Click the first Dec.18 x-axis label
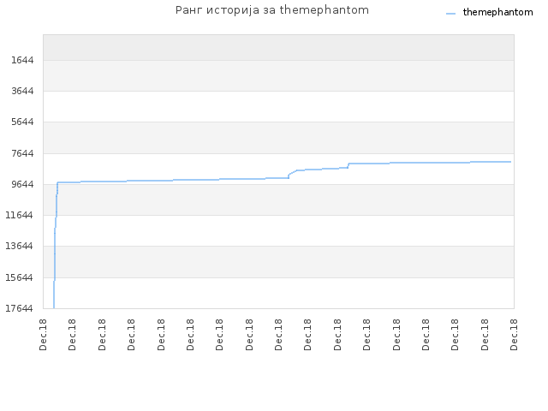The width and height of the screenshot is (548, 411). (x=43, y=335)
